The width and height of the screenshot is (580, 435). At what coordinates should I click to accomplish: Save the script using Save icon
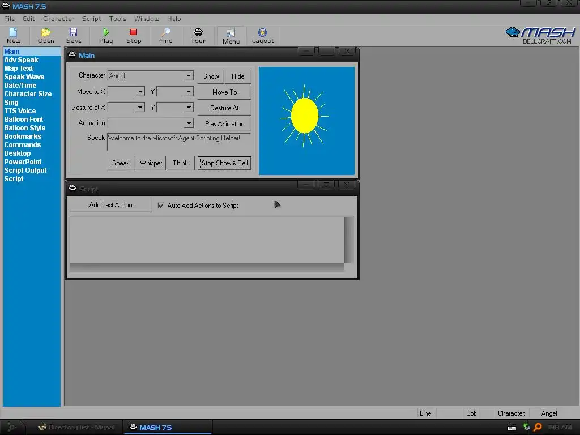74,36
